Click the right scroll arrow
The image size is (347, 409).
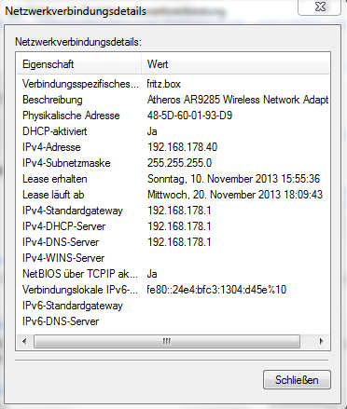coord(321,342)
